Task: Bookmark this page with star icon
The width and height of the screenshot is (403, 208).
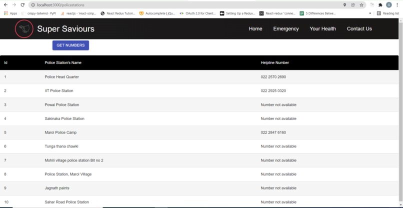Action: (x=361, y=5)
